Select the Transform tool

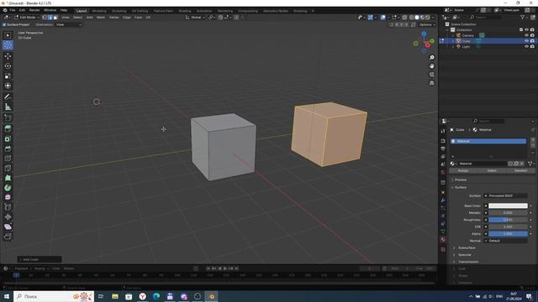click(x=8, y=86)
